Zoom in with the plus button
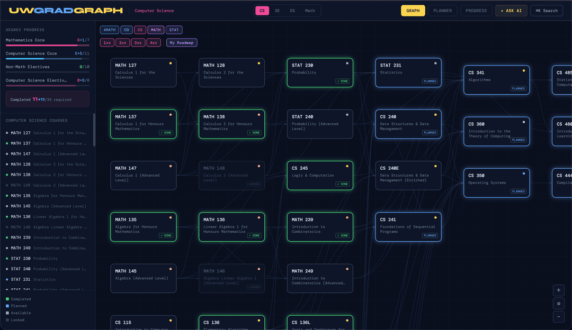Screen dimensions: 572x330 tap(558, 290)
